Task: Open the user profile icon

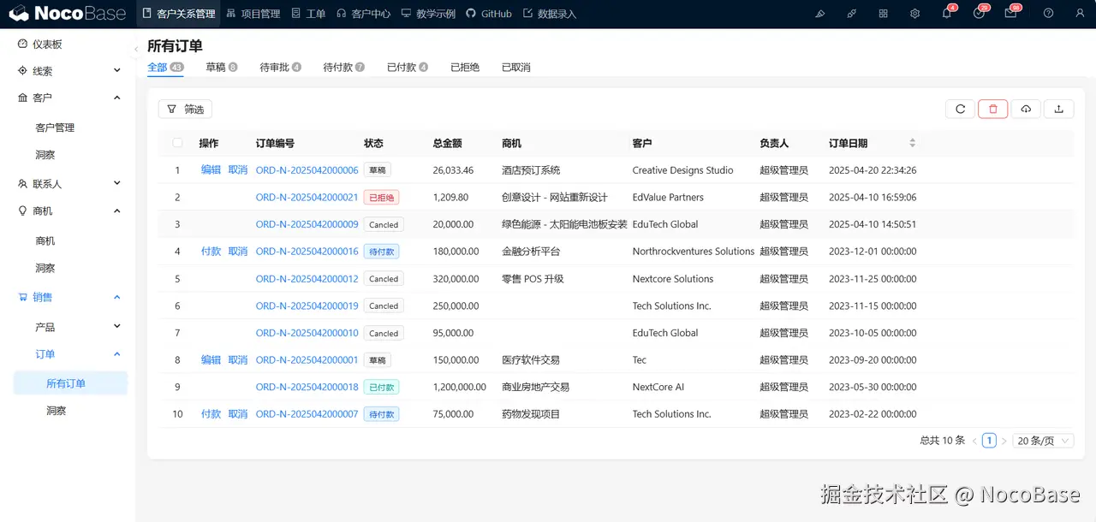Action: click(x=1079, y=14)
